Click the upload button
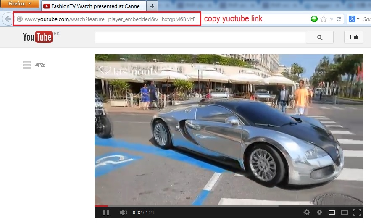Image resolution: width=371 pixels, height=223 pixels. 353,37
